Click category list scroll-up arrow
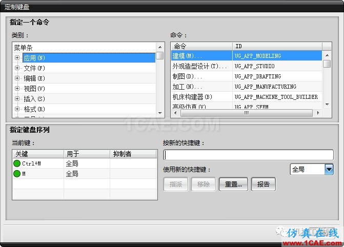Screen dimensions: 344x247 pyautogui.click(x=160, y=47)
